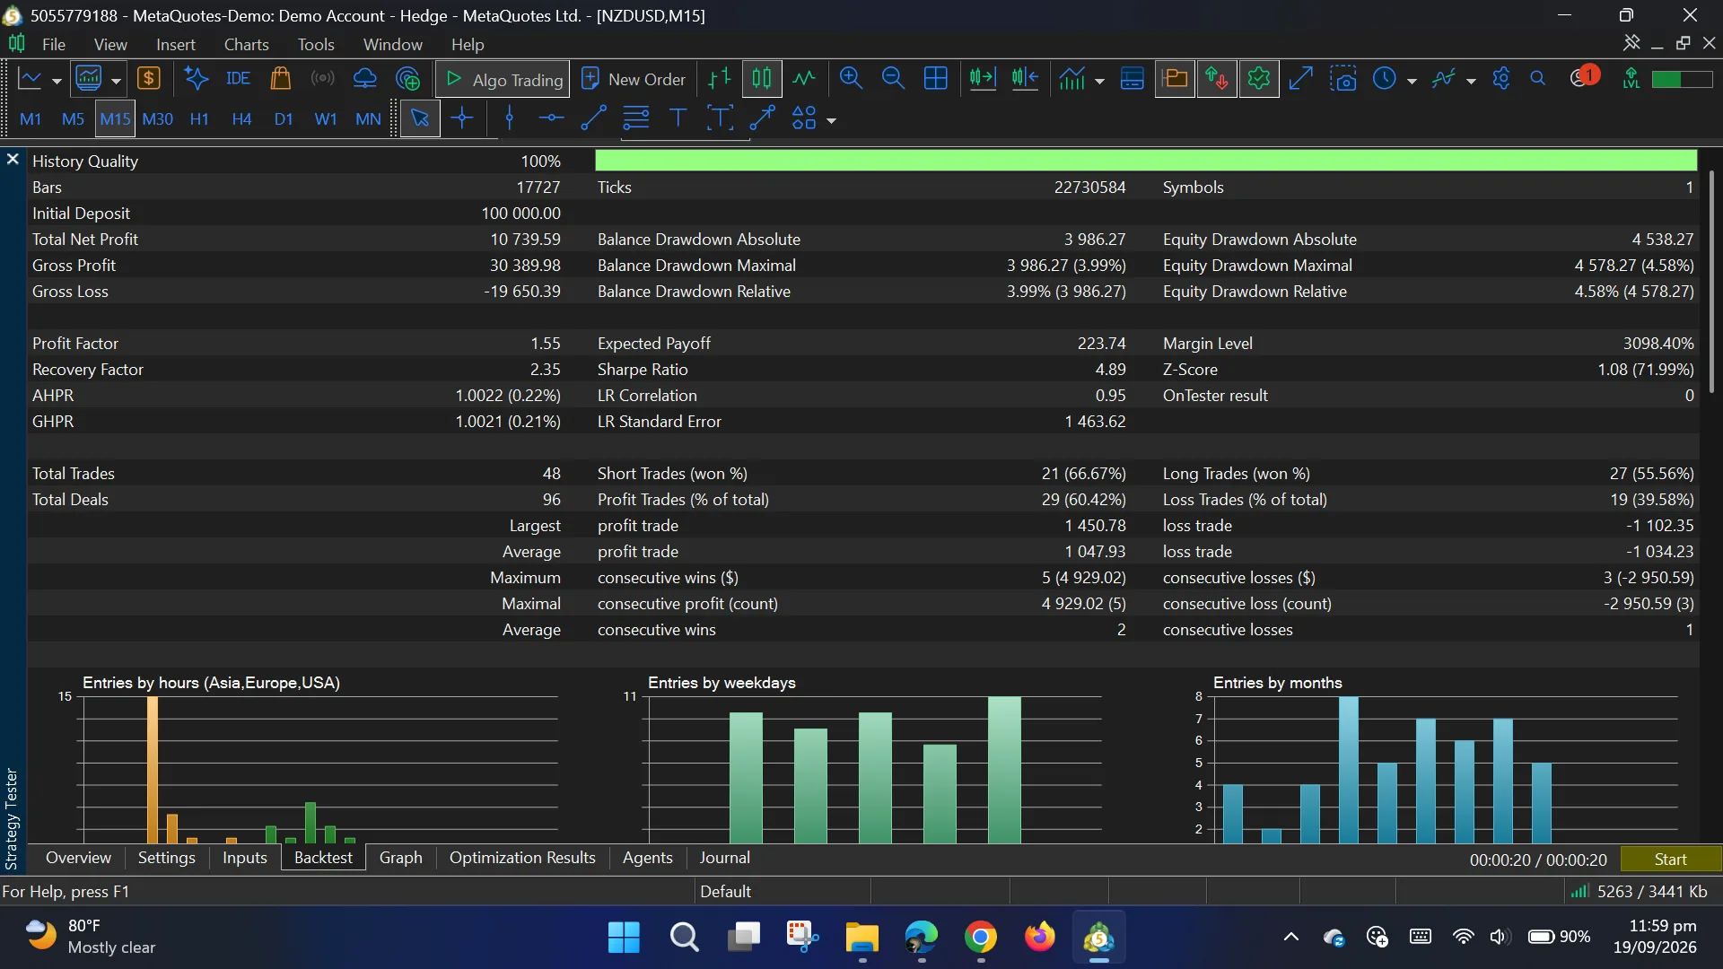
Task: Open the Tools menu
Action: click(x=316, y=44)
